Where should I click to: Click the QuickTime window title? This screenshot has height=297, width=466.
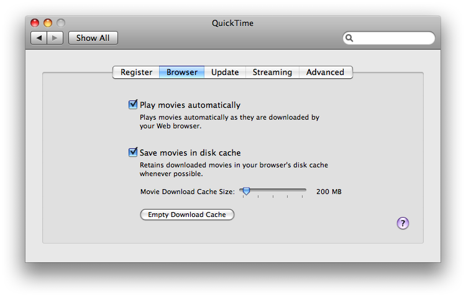pyautogui.click(x=233, y=23)
